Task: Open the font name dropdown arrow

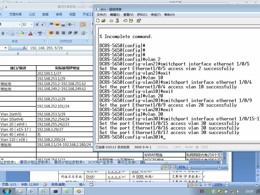Action: (20, 24)
